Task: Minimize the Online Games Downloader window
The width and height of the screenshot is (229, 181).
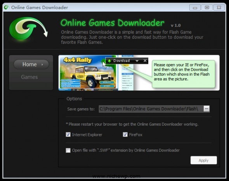Action: point(195,7)
